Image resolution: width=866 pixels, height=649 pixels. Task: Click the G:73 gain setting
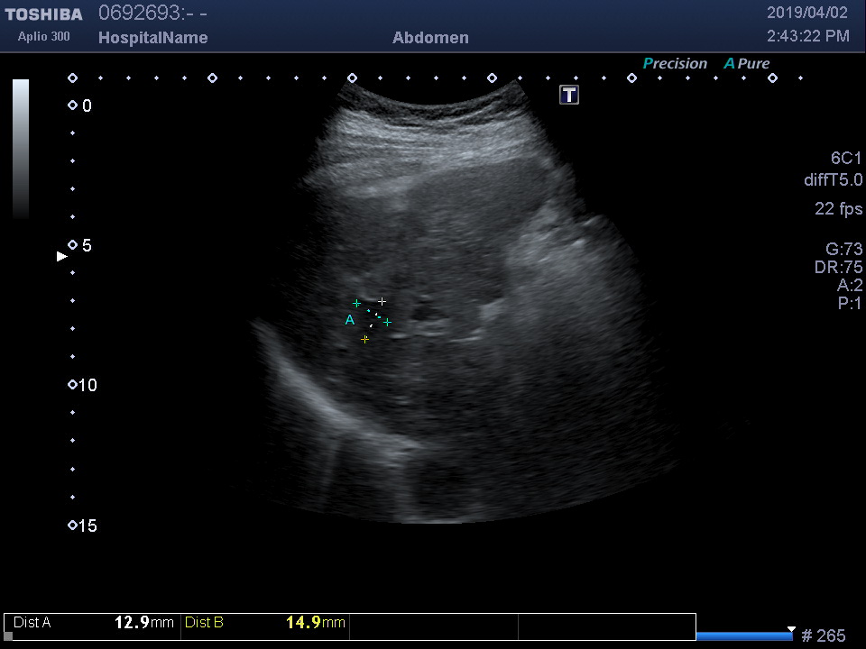click(843, 250)
